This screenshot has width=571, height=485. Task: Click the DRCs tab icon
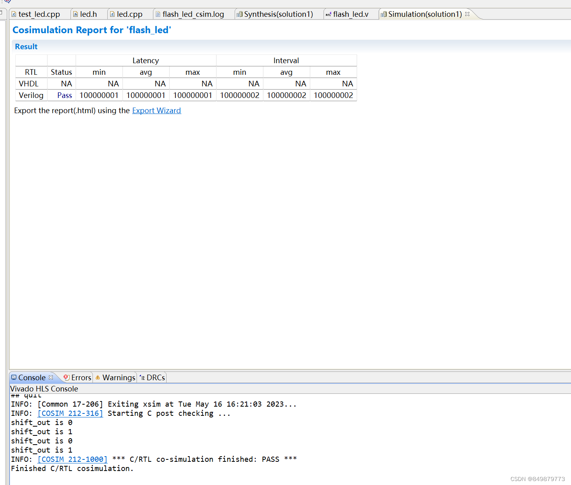click(x=142, y=377)
